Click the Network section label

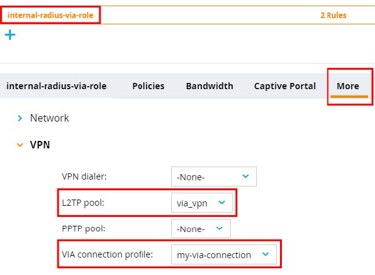click(x=49, y=118)
